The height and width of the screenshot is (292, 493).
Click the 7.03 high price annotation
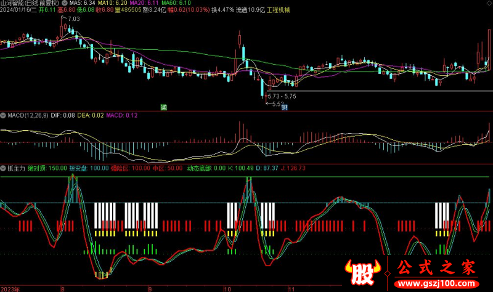(x=73, y=19)
